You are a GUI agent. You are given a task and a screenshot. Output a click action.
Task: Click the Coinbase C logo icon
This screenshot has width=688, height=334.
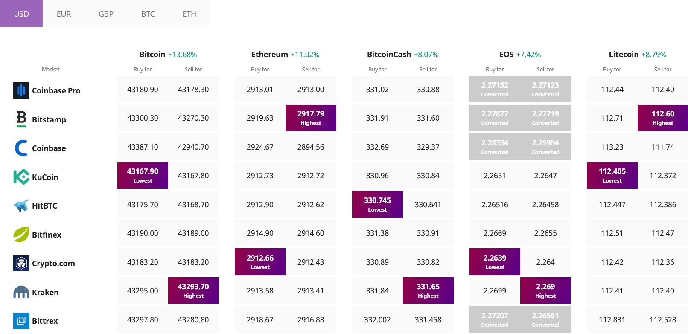21,148
